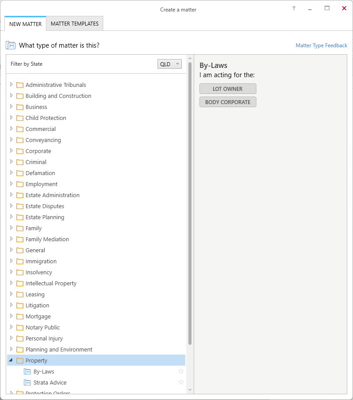This screenshot has height=400, width=353.
Task: Click the General folder icon
Action: pos(20,250)
